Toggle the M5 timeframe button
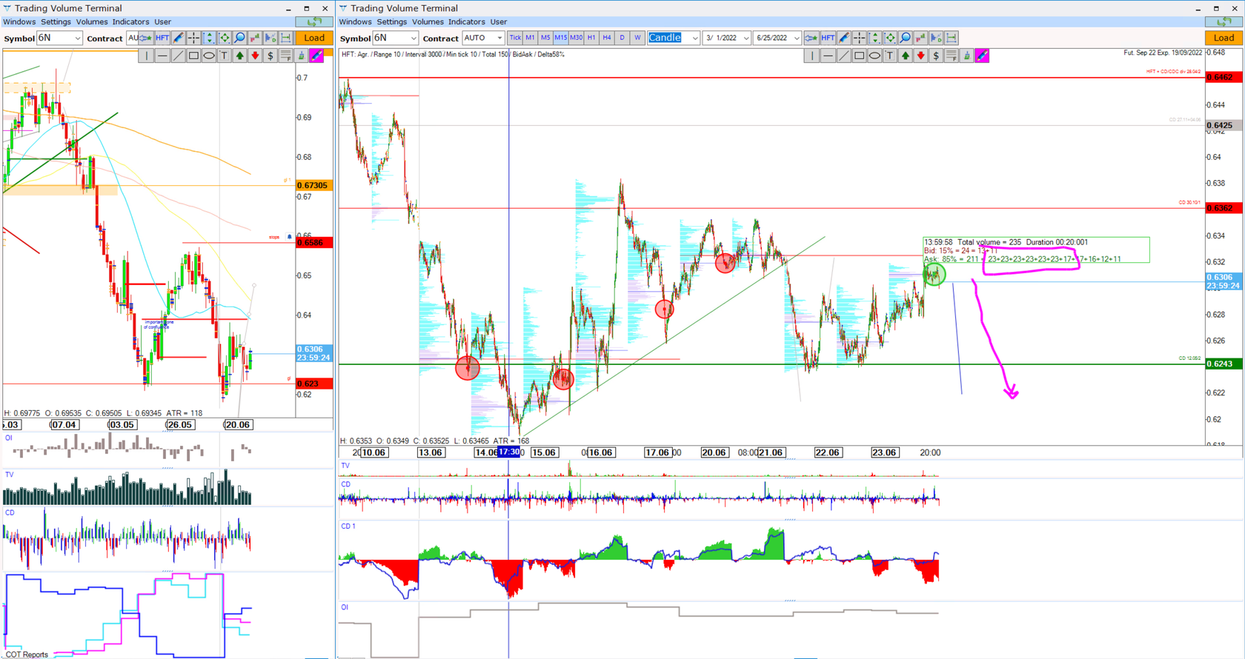Image resolution: width=1245 pixels, height=659 pixels. (x=545, y=38)
